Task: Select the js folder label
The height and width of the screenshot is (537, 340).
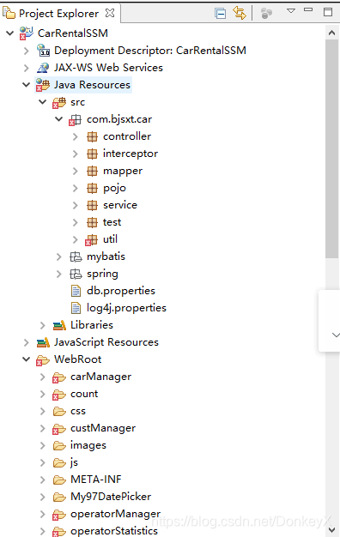Action: point(74,462)
